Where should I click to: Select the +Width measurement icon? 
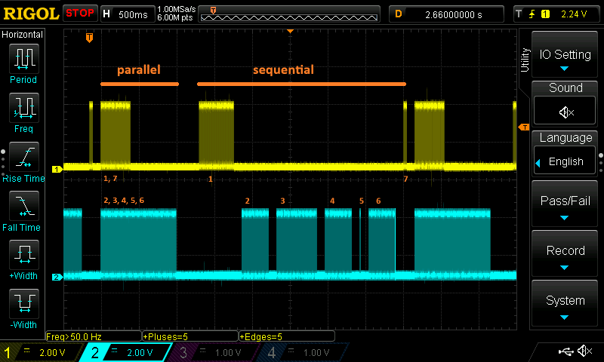23,256
